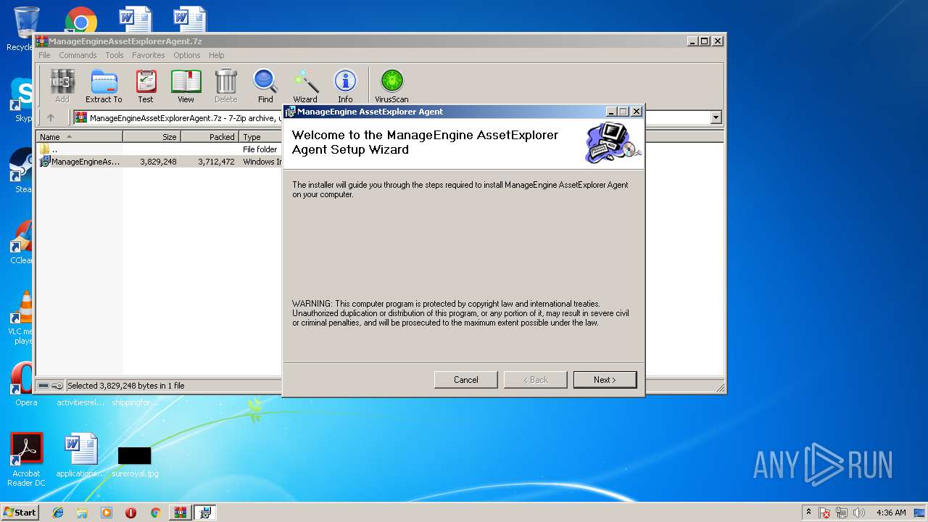This screenshot has height=522, width=928.
Task: Select the parent folder '..' row
Action: pos(159,149)
